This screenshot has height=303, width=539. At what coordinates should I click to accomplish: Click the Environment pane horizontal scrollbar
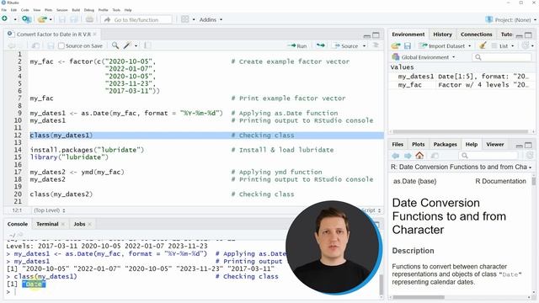click(x=460, y=131)
